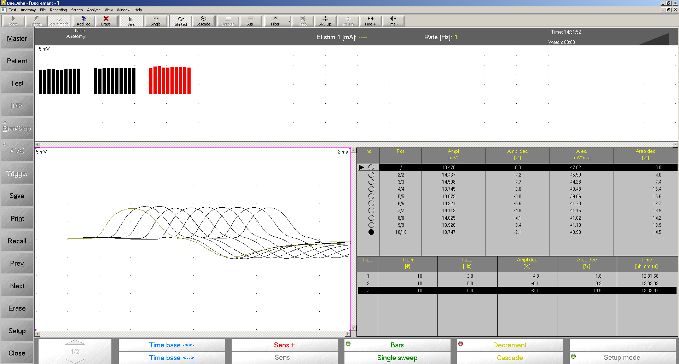Click the red Erase toolbar icon
The image size is (679, 364).
click(106, 21)
